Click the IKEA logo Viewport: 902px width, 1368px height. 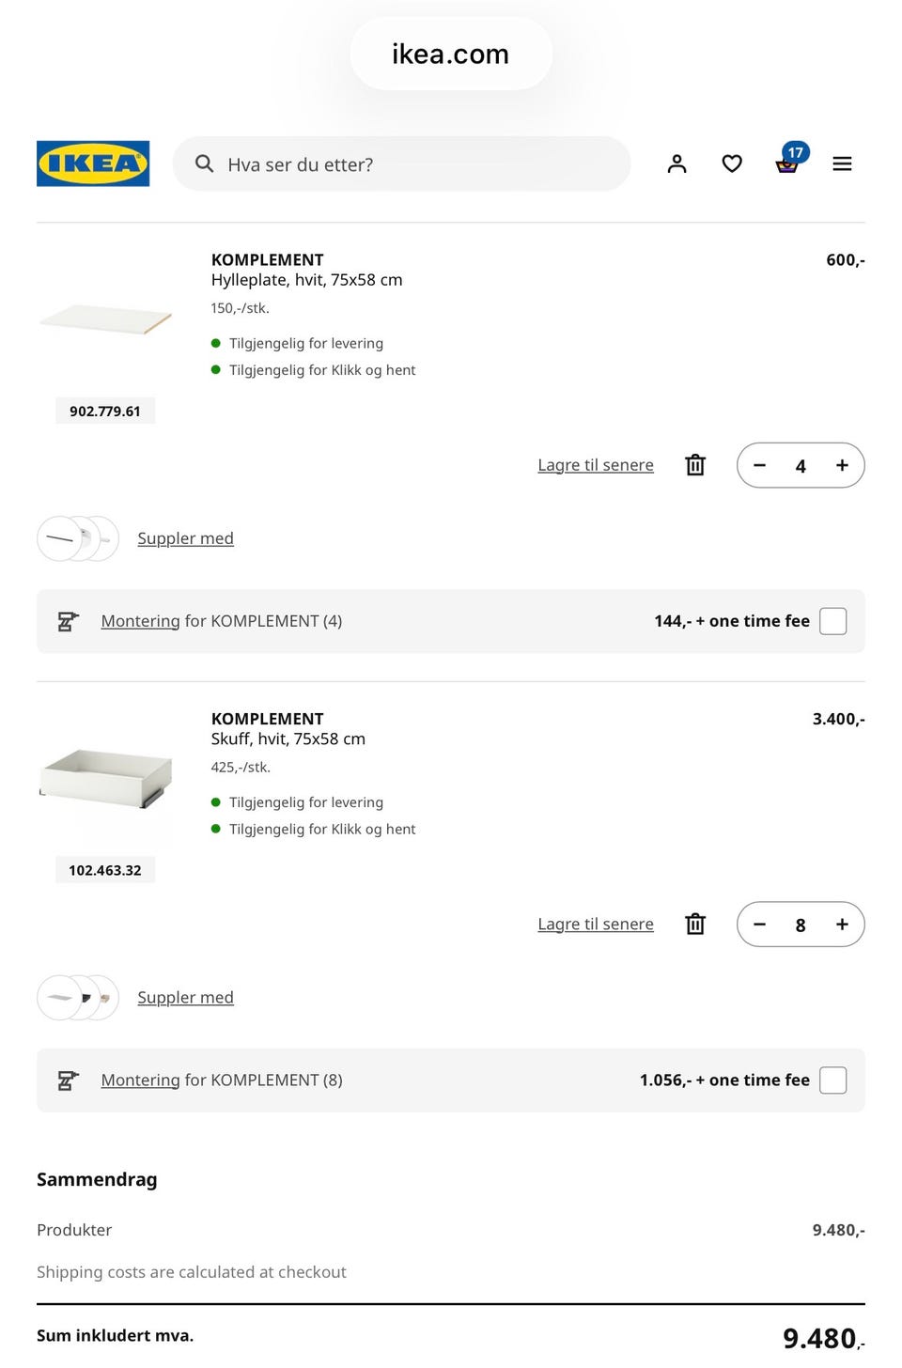point(93,163)
